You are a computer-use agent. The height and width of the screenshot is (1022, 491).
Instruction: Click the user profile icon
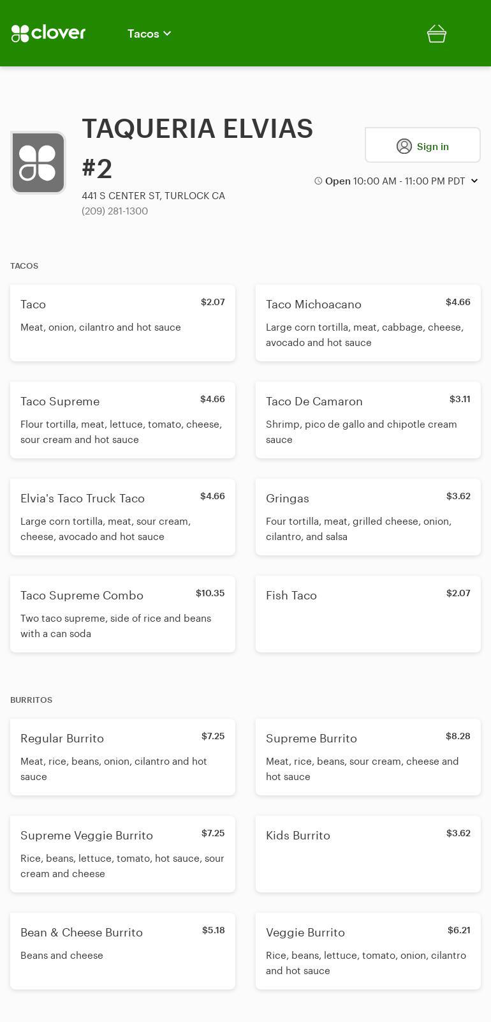pyautogui.click(x=404, y=146)
